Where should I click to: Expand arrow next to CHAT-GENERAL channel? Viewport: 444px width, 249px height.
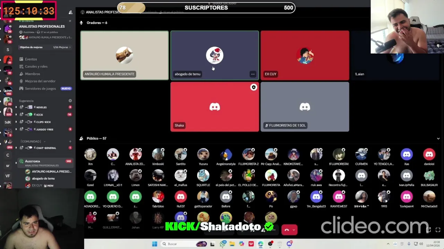point(16,148)
